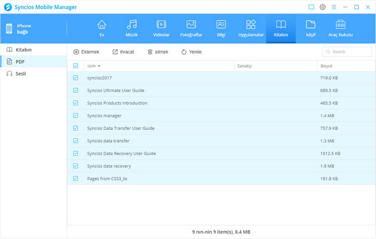Select Pages from CSS3_to file name
The width and height of the screenshot is (376, 239).
click(x=107, y=178)
